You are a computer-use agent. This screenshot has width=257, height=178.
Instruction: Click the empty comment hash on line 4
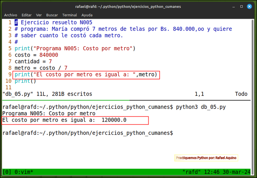(16, 42)
